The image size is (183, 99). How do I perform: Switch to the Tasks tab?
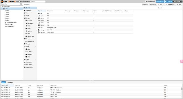pos(3,82)
